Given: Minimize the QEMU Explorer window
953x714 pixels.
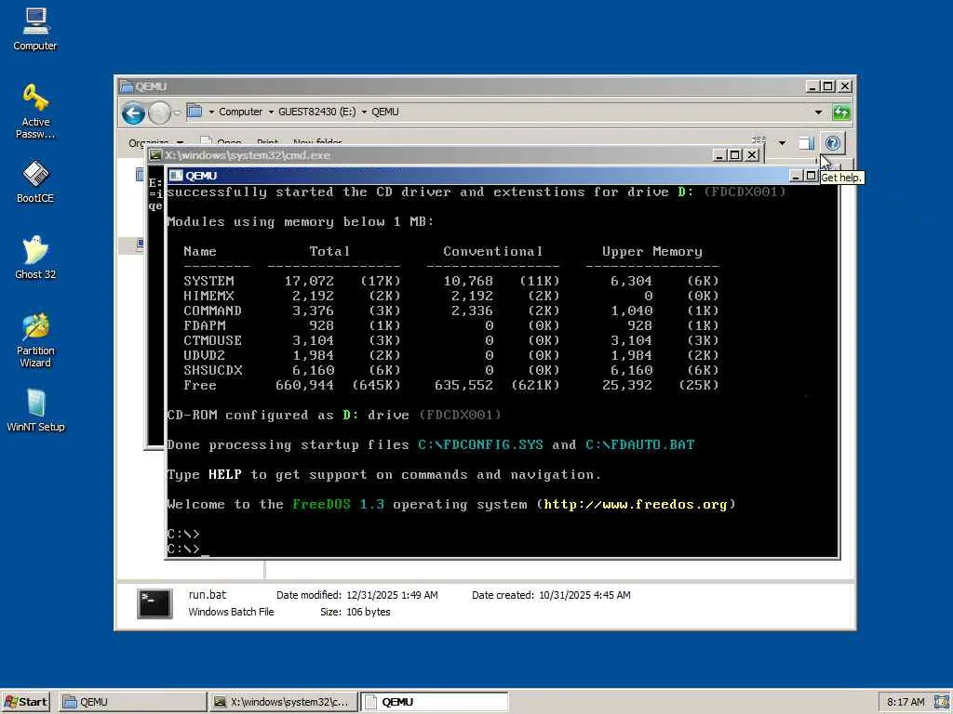Looking at the screenshot, I should tap(812, 86).
